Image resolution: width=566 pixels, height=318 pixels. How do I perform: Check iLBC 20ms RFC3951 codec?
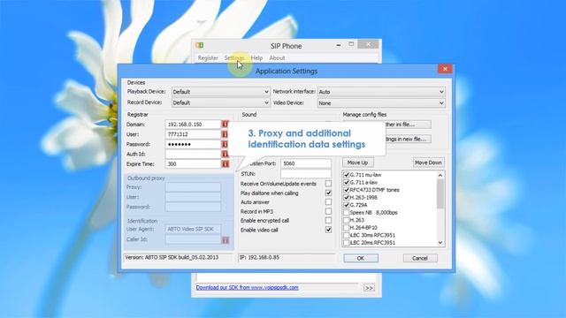(346, 243)
